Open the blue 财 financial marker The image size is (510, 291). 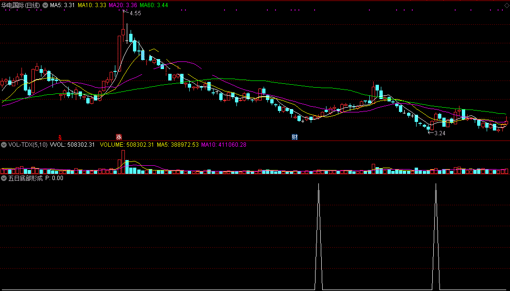pyautogui.click(x=295, y=137)
